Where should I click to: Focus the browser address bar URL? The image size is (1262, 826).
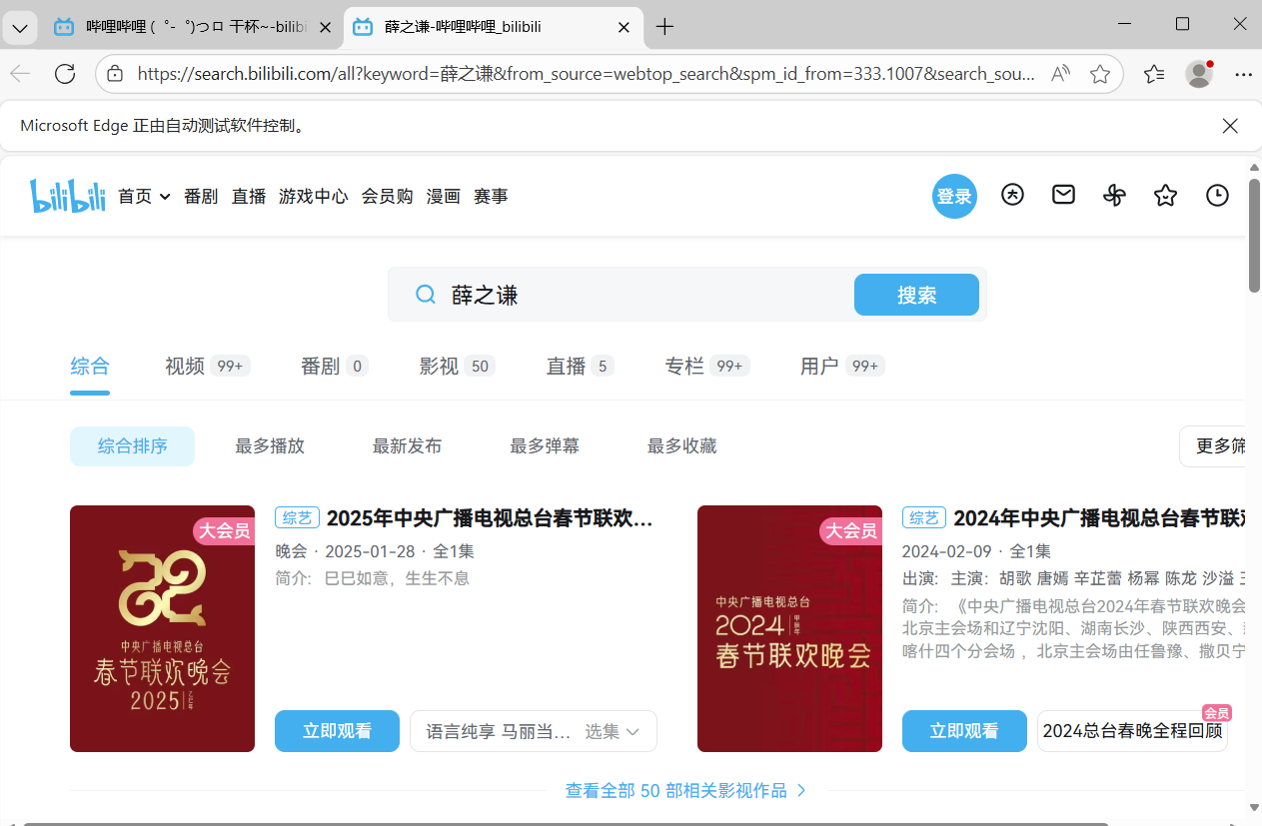pos(585,74)
